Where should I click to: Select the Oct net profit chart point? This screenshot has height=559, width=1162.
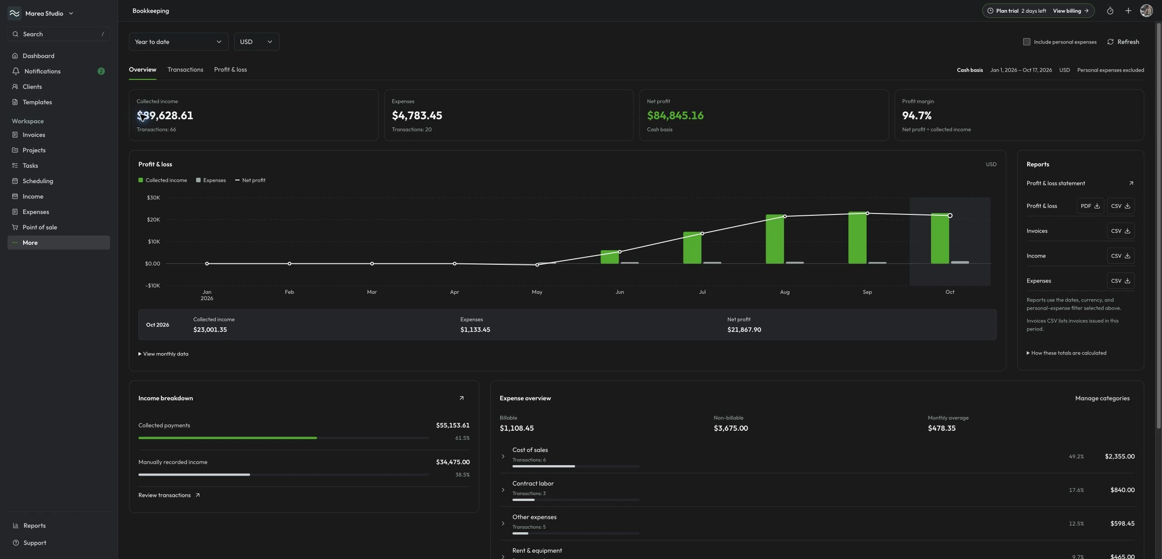[950, 215]
